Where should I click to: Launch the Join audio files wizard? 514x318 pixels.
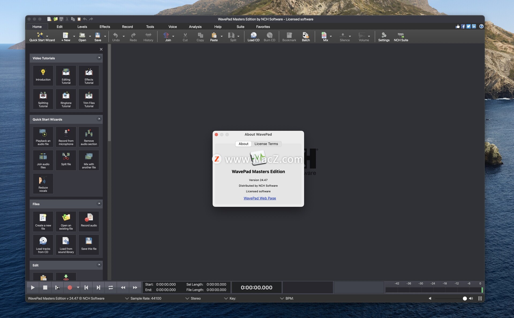pyautogui.click(x=43, y=160)
